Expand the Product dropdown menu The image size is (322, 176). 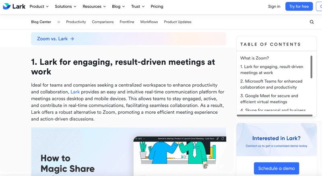coord(39,6)
